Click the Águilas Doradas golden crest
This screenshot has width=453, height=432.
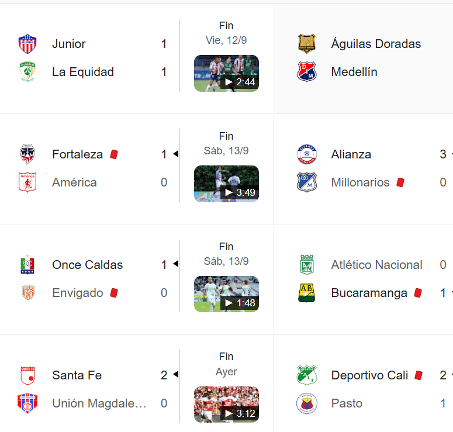click(x=307, y=44)
